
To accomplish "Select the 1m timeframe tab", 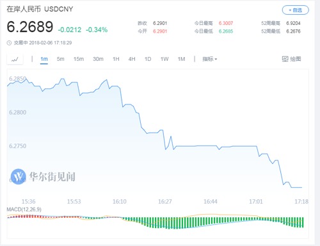I will click(x=44, y=59).
